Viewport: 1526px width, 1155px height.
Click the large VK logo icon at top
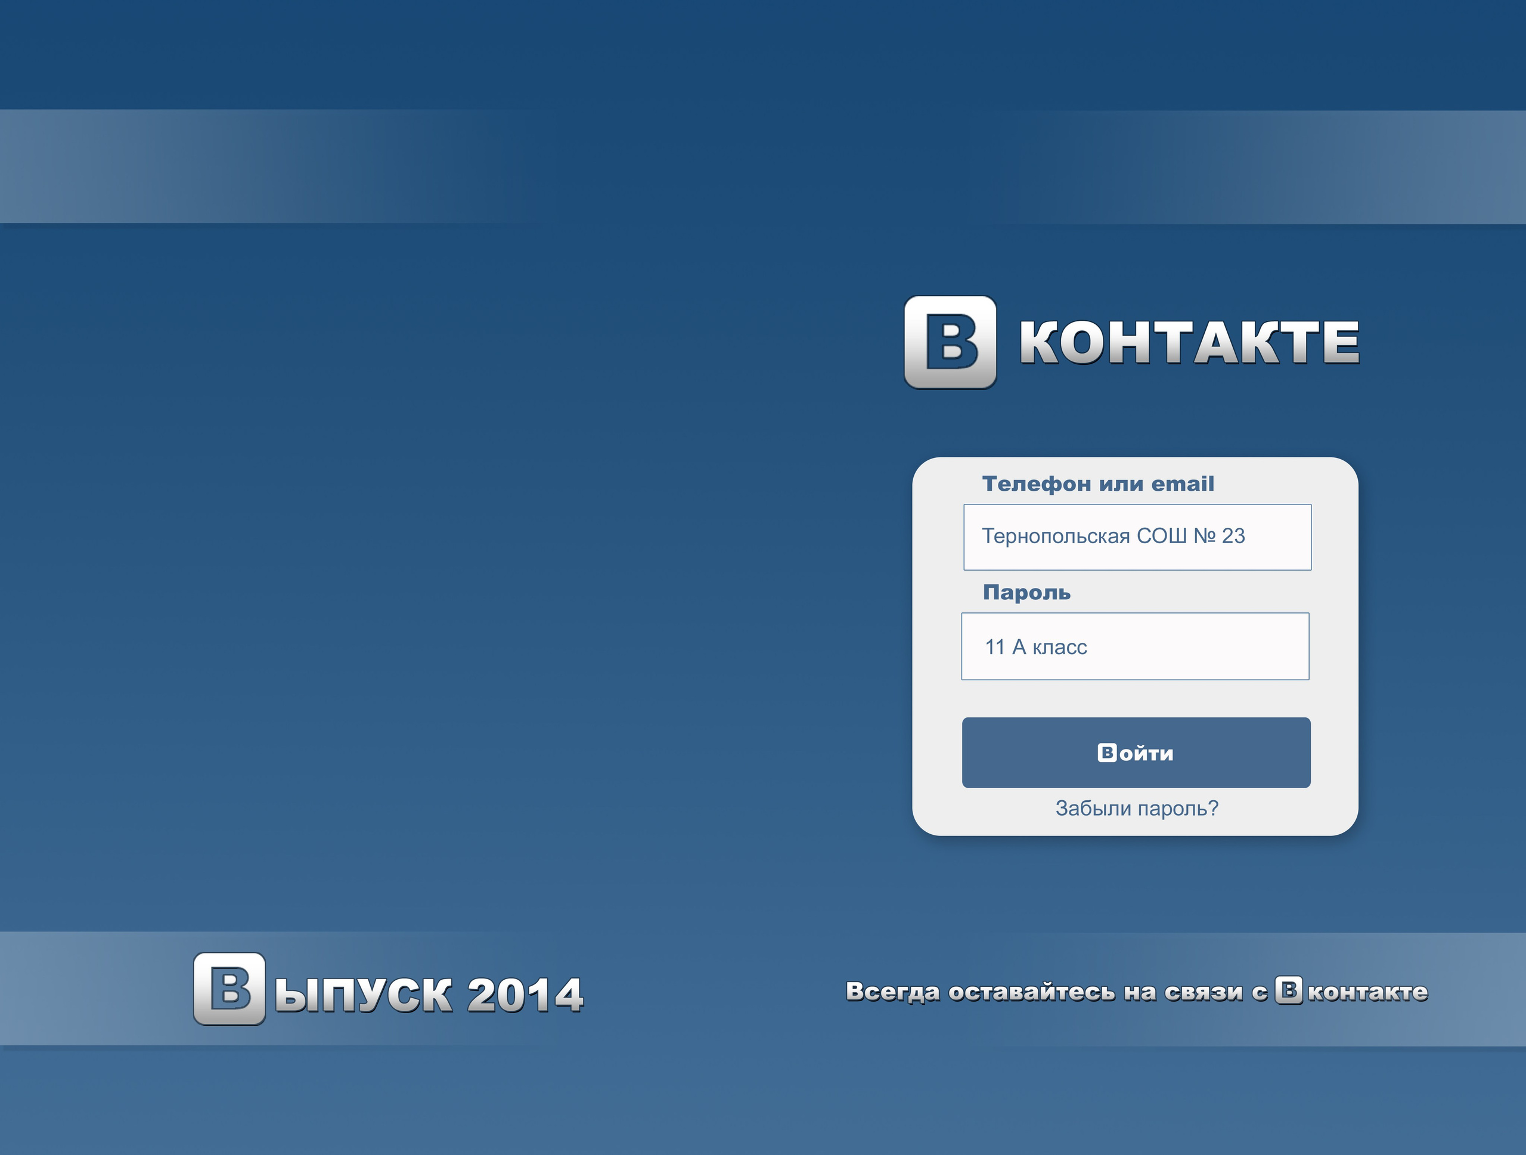(950, 342)
